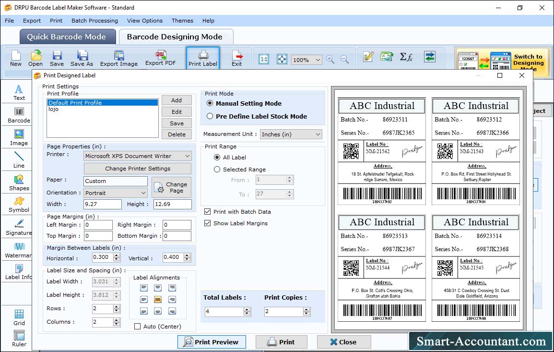Click the green swap arrows icon

coord(430,57)
